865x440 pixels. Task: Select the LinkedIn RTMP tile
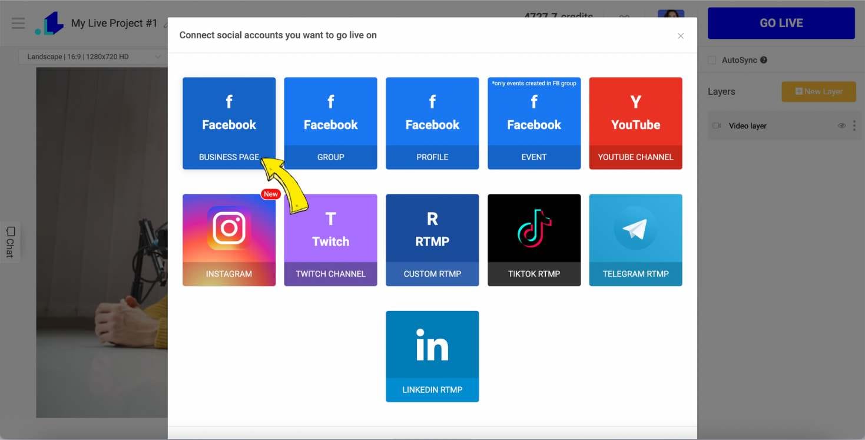click(432, 356)
